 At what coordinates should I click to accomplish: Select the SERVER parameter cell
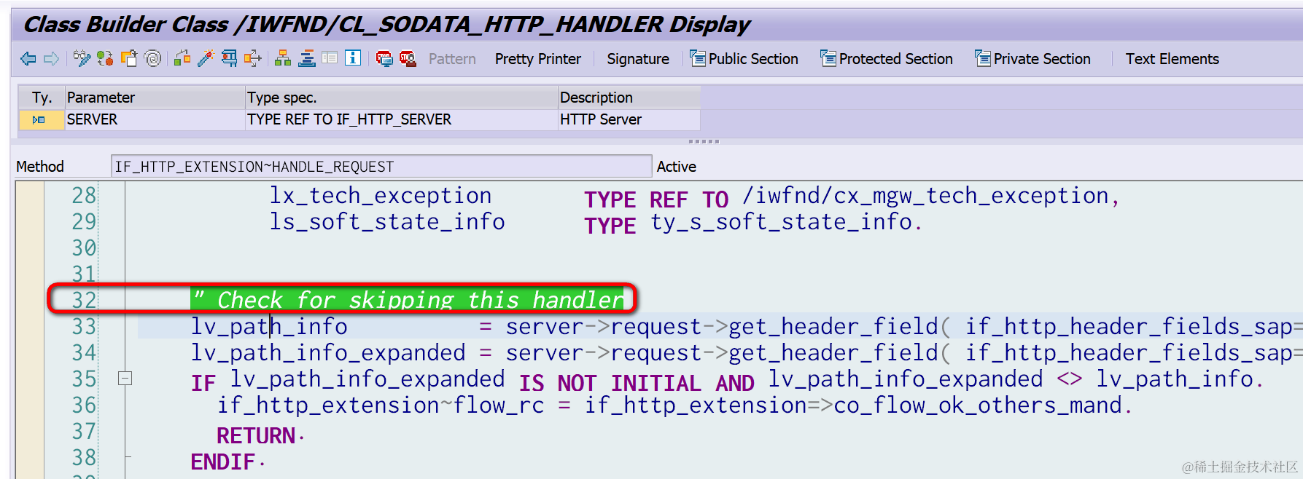point(155,119)
